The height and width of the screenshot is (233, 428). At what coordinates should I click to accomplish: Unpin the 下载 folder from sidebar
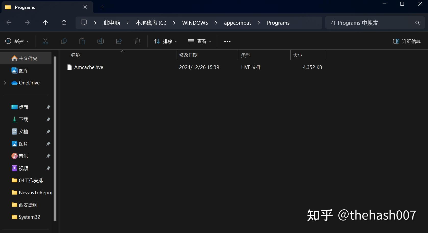point(48,119)
